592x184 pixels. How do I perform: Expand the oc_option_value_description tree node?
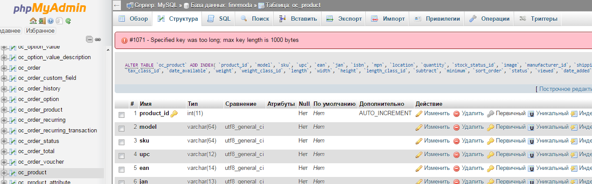click(x=4, y=57)
